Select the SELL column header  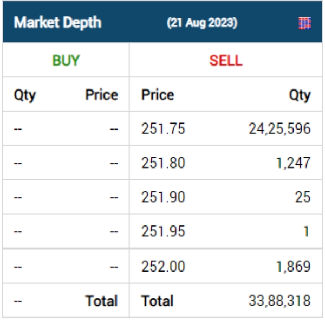pos(226,60)
